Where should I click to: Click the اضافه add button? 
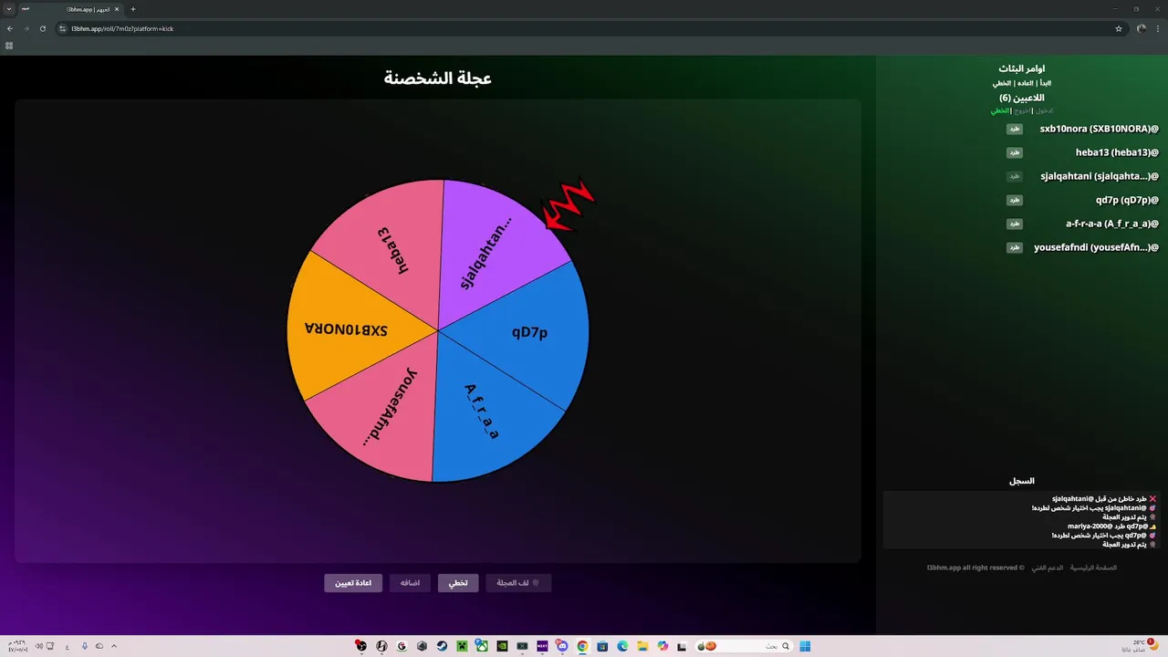click(410, 583)
